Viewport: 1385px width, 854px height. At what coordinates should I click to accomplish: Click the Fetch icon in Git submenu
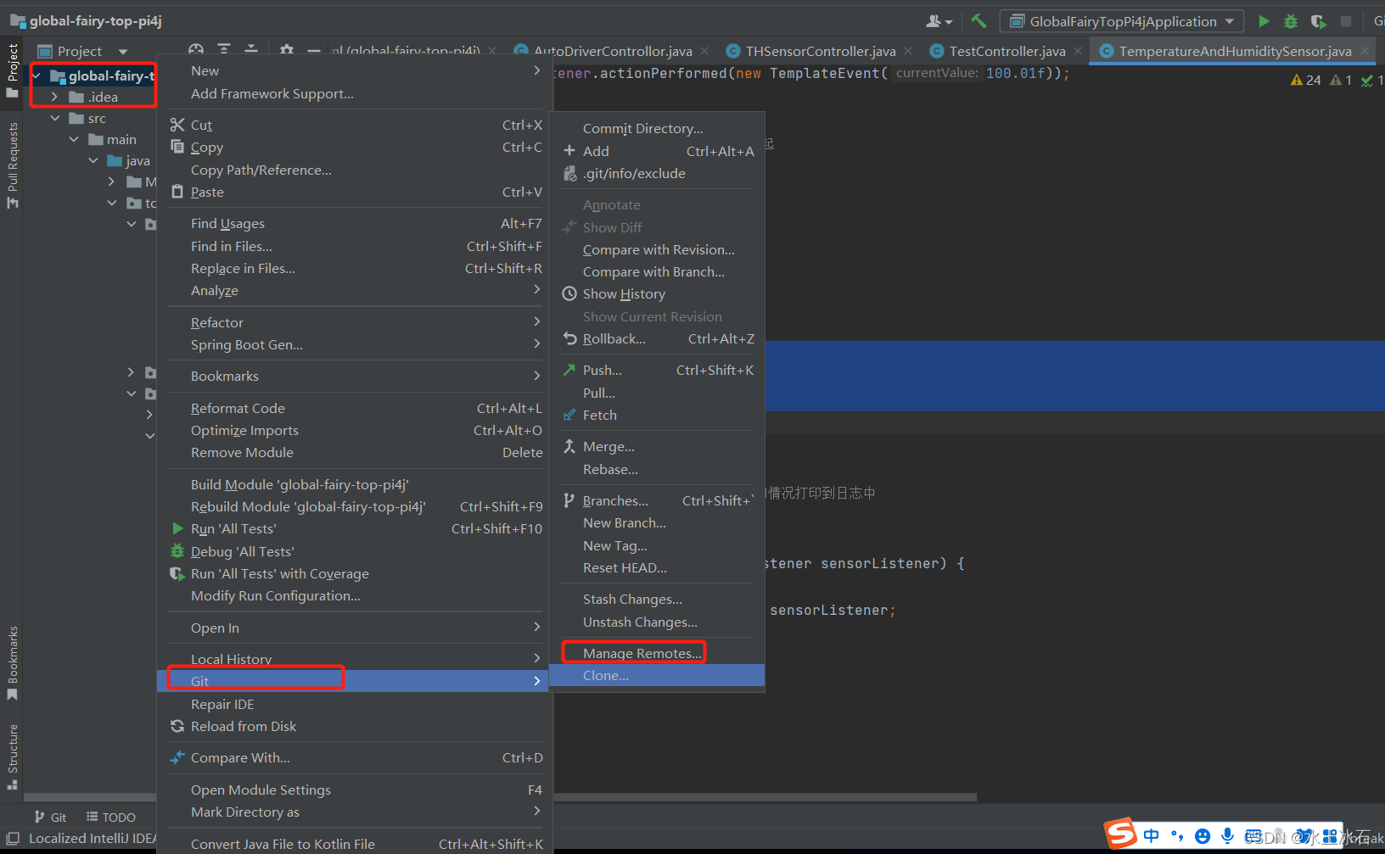click(x=569, y=415)
